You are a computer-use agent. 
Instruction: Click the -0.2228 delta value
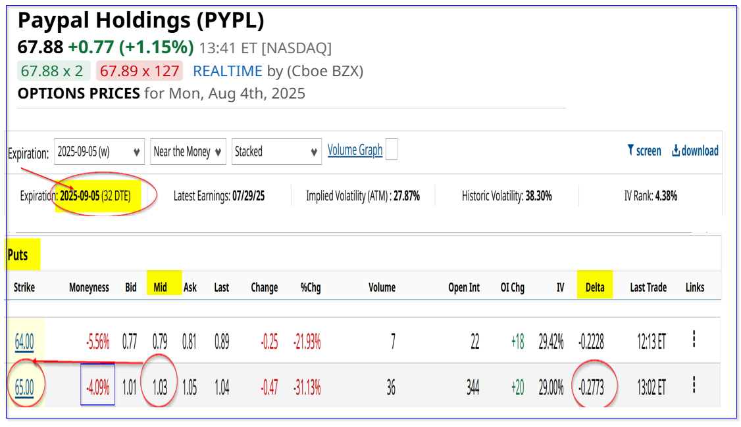591,342
